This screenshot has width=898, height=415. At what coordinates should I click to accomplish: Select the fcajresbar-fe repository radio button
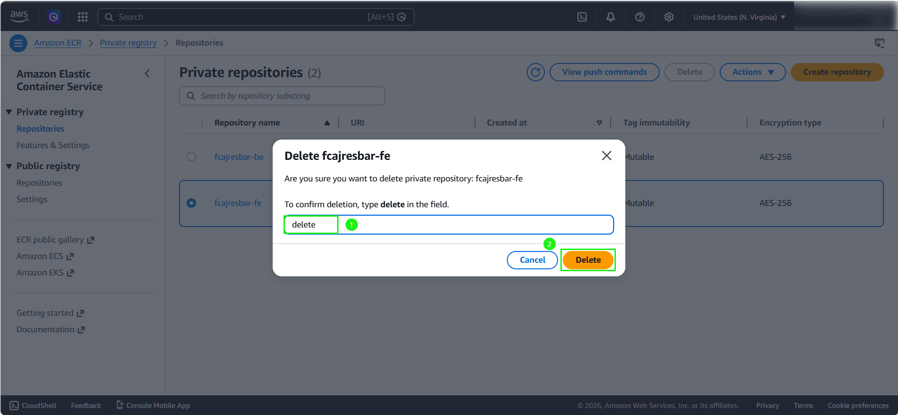pyautogui.click(x=191, y=203)
